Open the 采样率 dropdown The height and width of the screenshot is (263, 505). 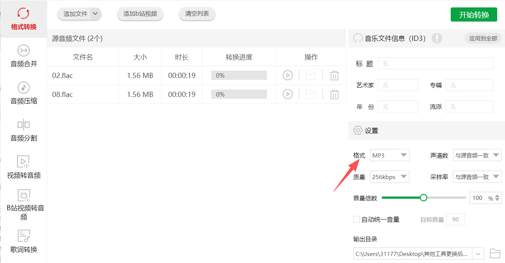477,177
